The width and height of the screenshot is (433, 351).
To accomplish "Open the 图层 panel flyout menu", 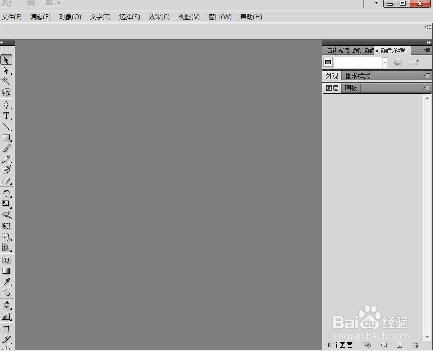I will pyautogui.click(x=427, y=88).
